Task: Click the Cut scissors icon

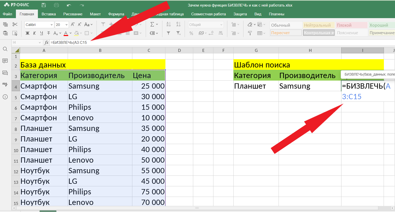Action: click(15, 24)
